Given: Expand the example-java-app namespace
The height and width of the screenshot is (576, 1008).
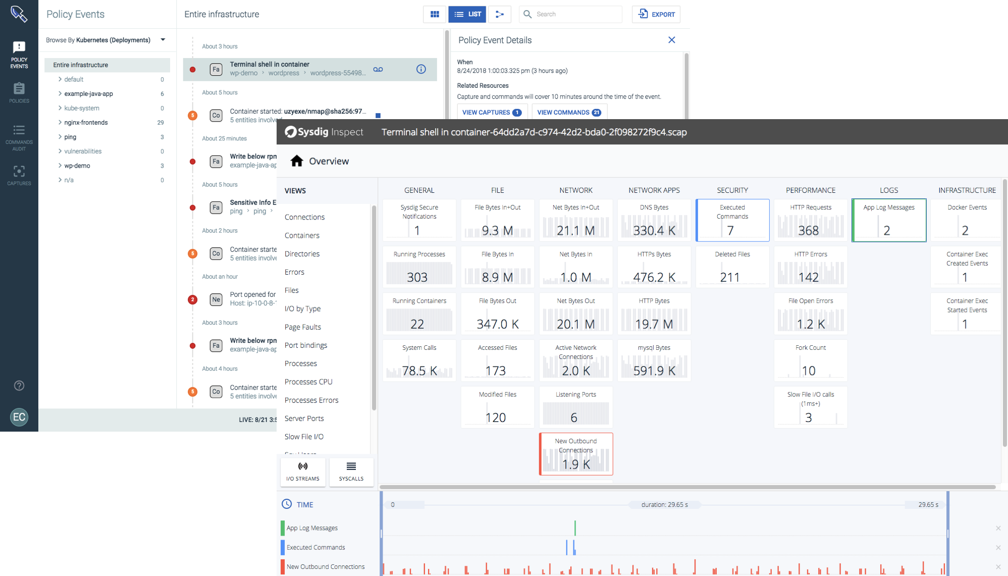Looking at the screenshot, I should pyautogui.click(x=60, y=93).
